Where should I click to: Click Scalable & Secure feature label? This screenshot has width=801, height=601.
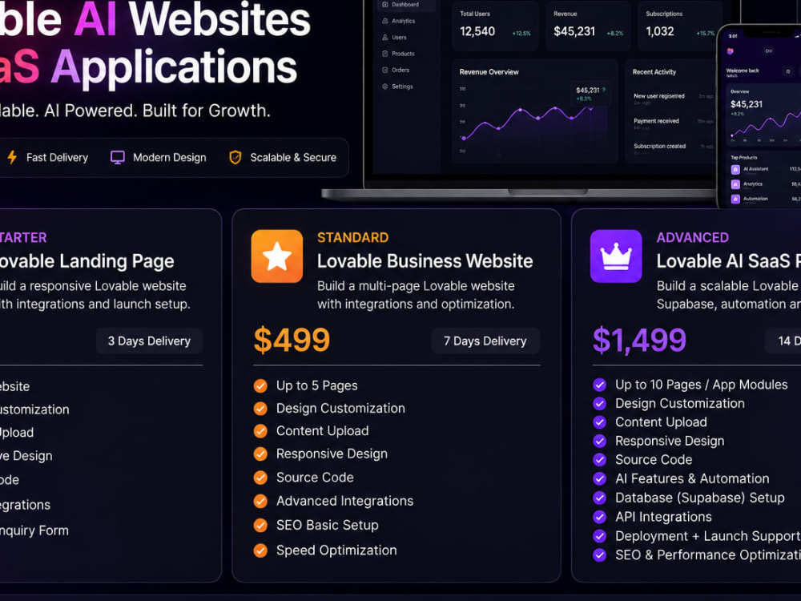(x=293, y=157)
